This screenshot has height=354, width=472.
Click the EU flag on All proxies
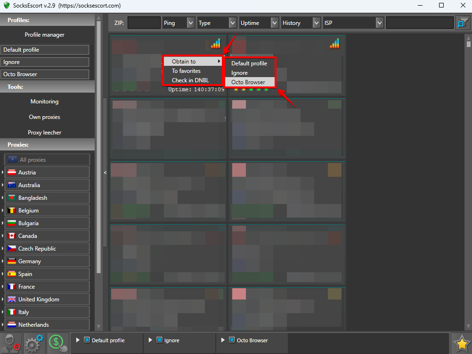click(13, 159)
